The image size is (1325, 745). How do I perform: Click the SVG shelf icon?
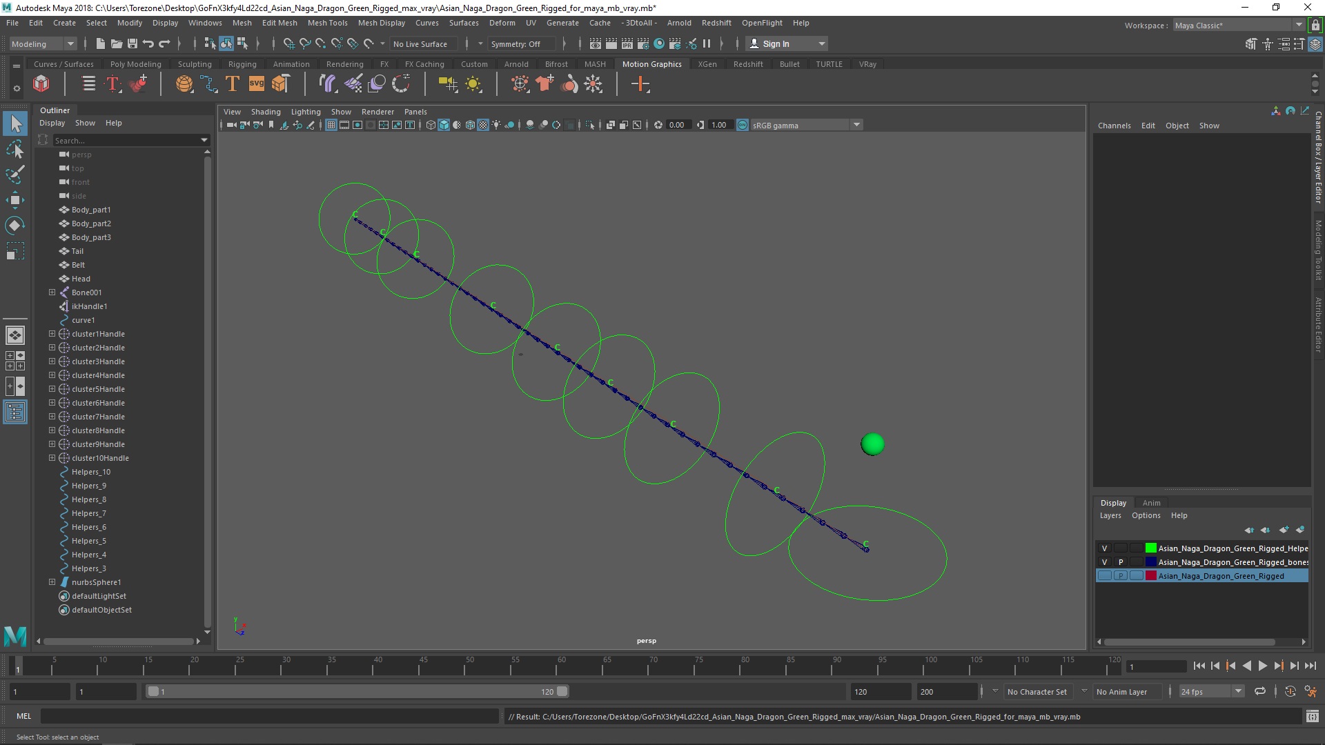click(257, 84)
